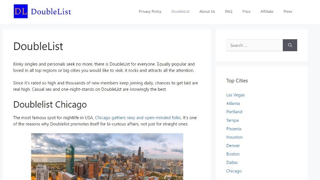
Task: Choose Tampa in Top Cities list
Action: (x=232, y=120)
